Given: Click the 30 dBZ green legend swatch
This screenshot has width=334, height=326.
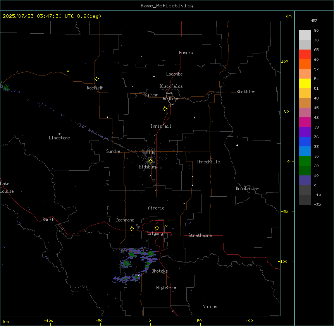Looking at the screenshot, I should click(x=305, y=161).
